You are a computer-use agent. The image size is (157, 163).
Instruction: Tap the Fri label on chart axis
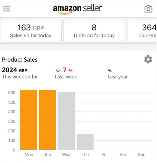tap(104, 155)
